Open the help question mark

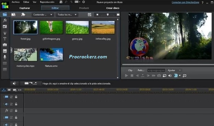[x=203, y=2]
